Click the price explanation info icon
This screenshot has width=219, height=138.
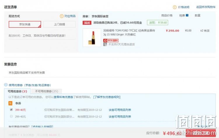click(x=175, y=7)
